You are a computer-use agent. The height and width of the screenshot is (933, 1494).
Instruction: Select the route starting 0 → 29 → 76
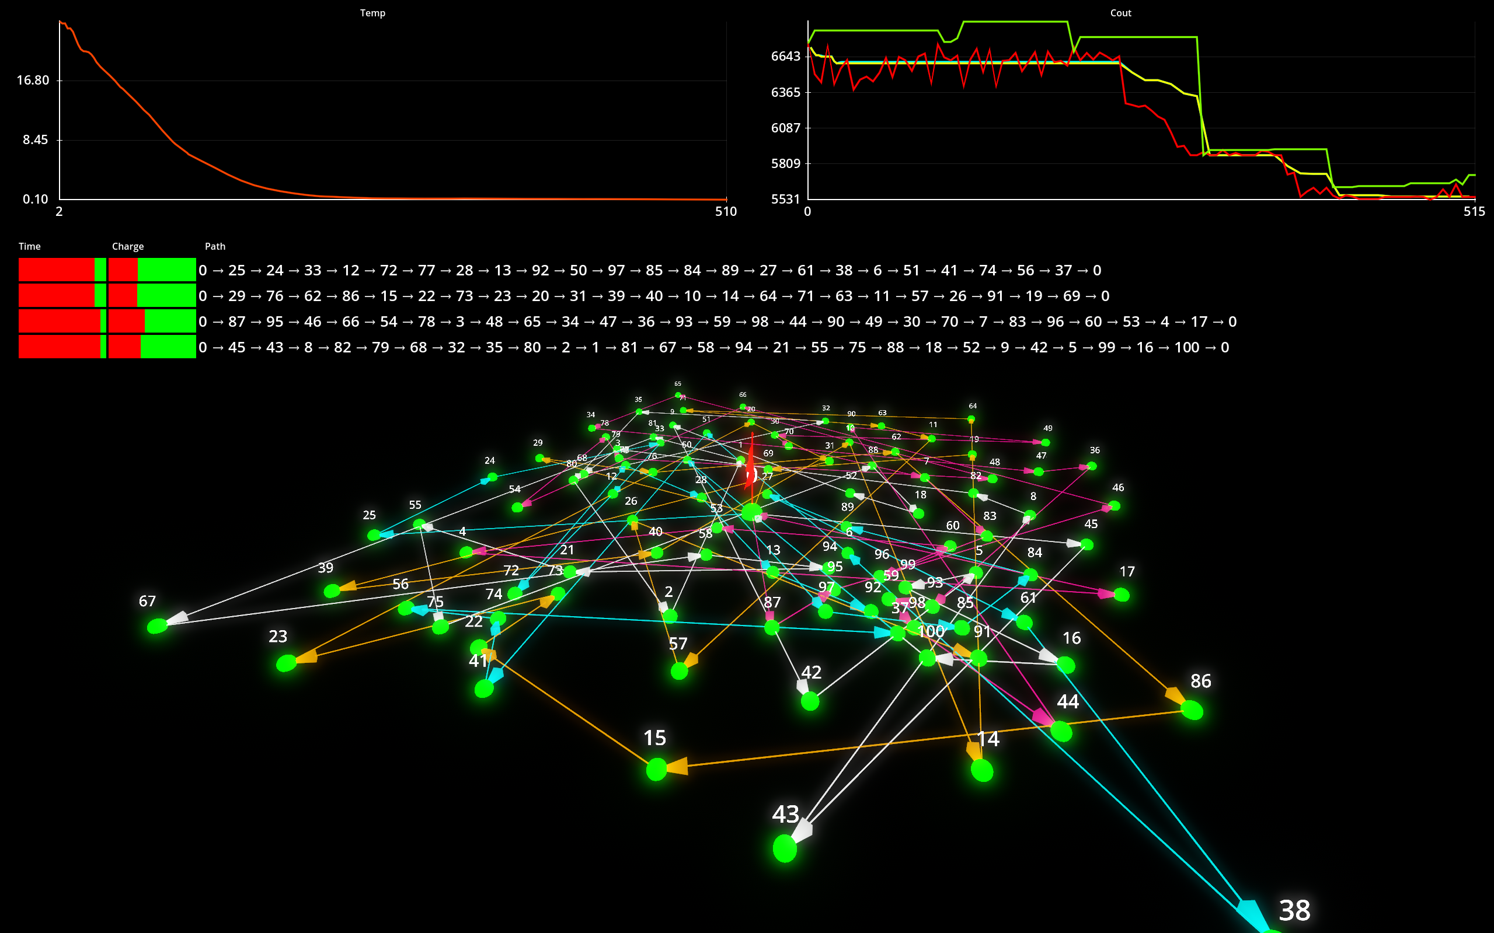(x=653, y=296)
